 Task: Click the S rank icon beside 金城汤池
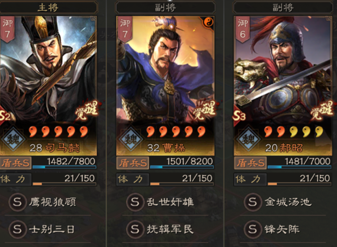coord(253,202)
